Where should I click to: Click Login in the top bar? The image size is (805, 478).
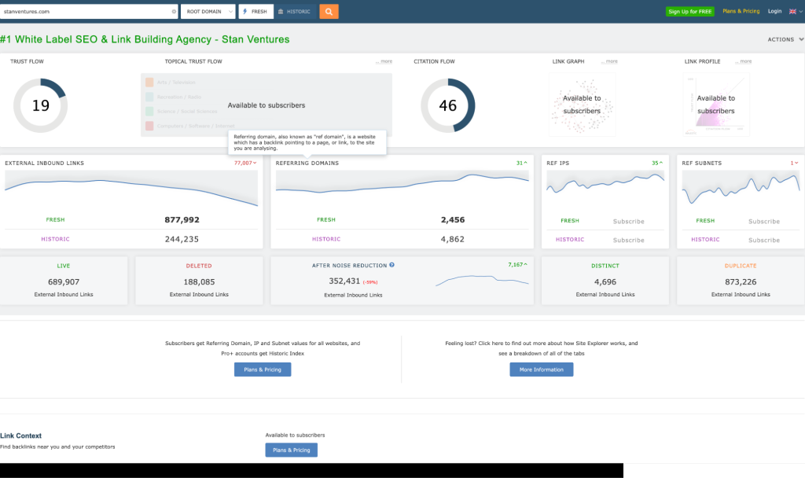[x=774, y=11]
